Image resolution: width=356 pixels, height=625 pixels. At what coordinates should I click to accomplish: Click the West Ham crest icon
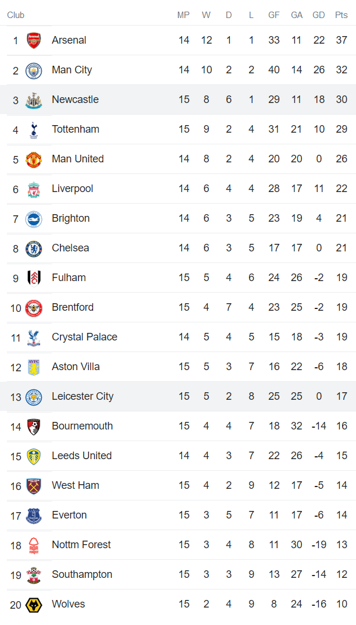pos(34,485)
